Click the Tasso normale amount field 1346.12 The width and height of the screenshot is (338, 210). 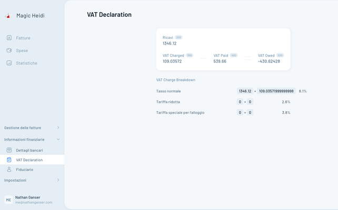coord(245,91)
